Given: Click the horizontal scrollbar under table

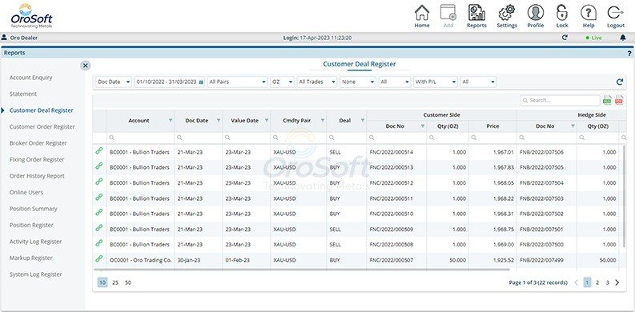Looking at the screenshot, I should (302, 269).
